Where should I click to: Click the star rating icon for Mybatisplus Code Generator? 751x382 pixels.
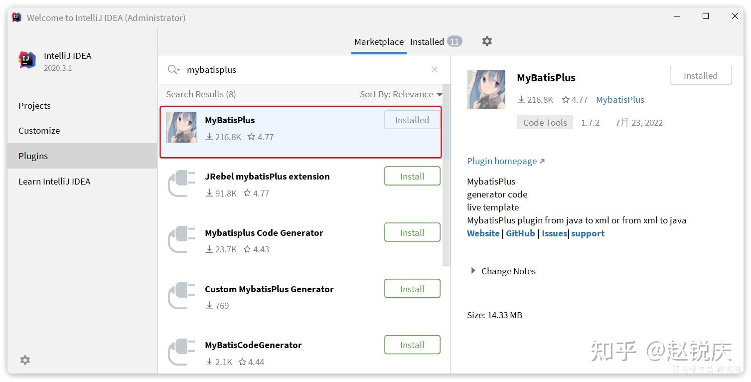[x=247, y=249]
